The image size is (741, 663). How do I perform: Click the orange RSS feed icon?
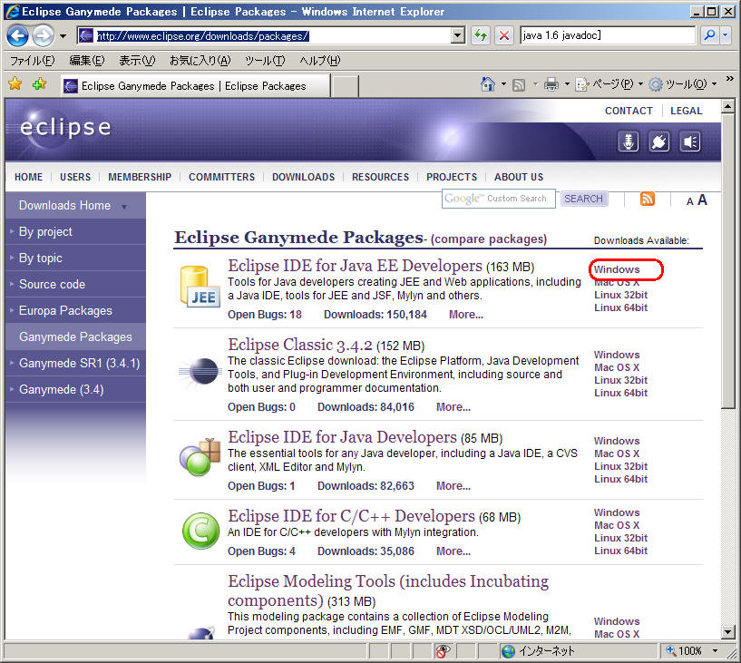tap(647, 200)
